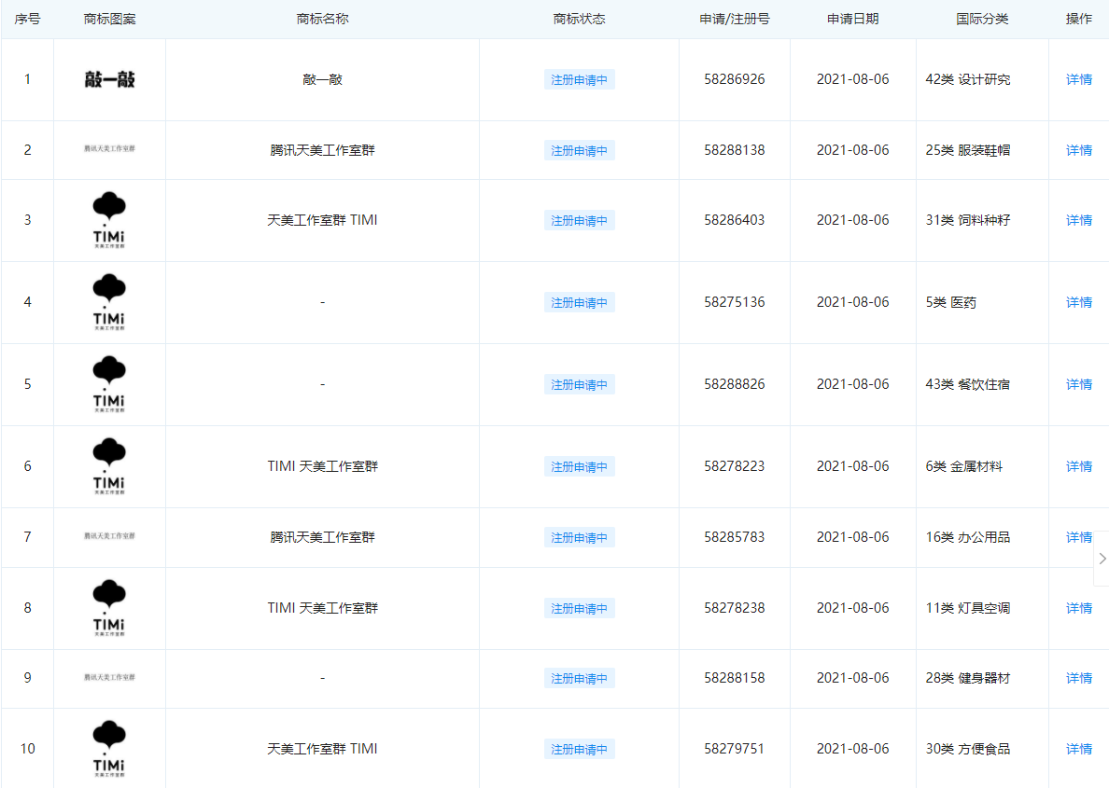Screen dimensions: 1109x788
Task: Click 申请日期 column header
Action: [x=853, y=19]
